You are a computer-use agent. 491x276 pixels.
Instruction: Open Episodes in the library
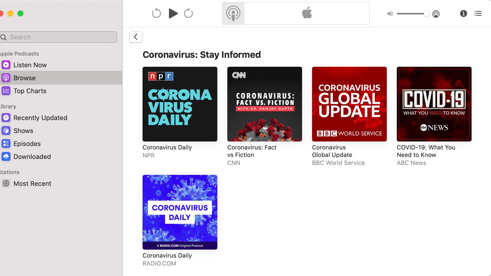tap(61, 144)
